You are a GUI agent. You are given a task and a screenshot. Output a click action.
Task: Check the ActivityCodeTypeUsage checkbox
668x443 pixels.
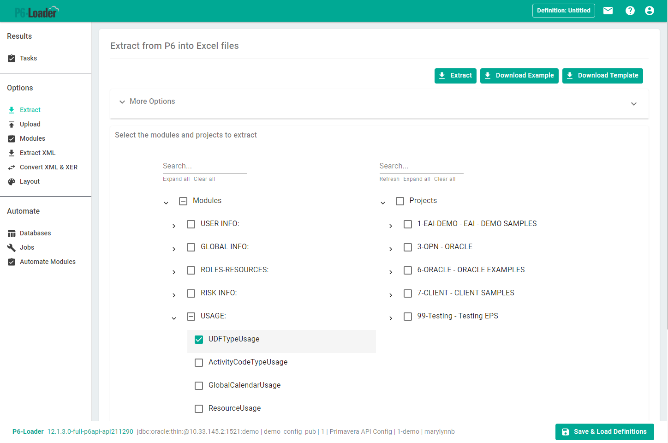(x=199, y=363)
